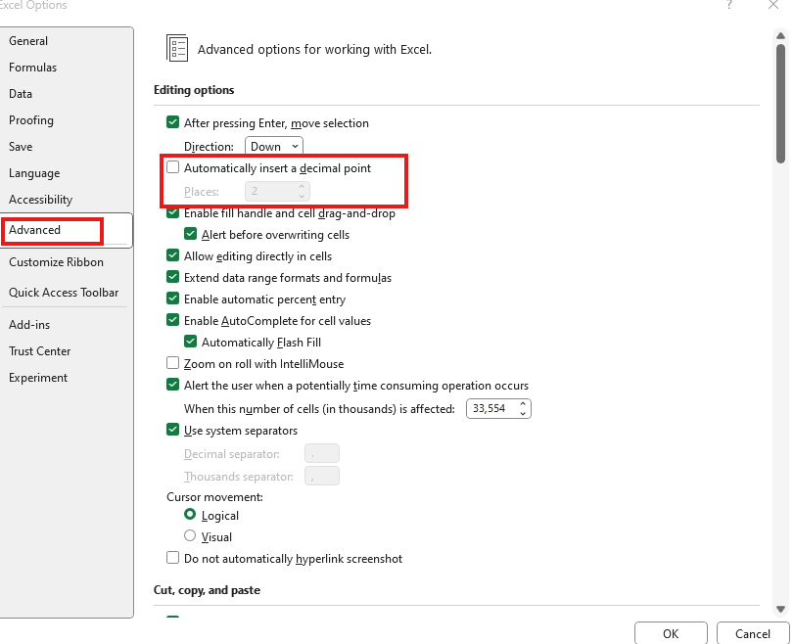Select Visual cursor movement
Screen dimensions: 794x644
[x=190, y=535]
